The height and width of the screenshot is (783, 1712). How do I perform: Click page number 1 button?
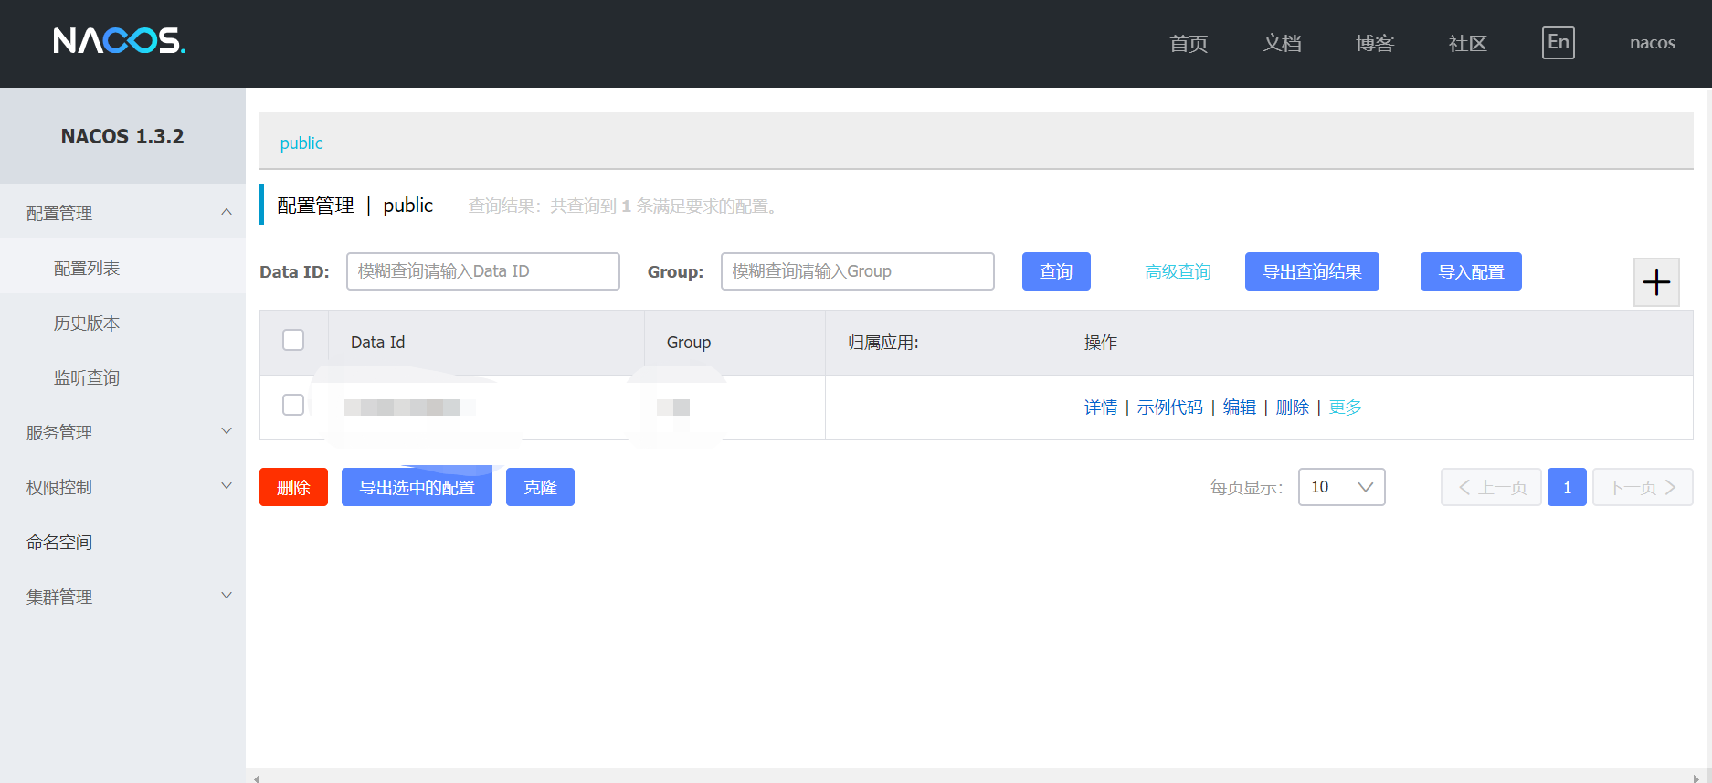click(x=1567, y=487)
